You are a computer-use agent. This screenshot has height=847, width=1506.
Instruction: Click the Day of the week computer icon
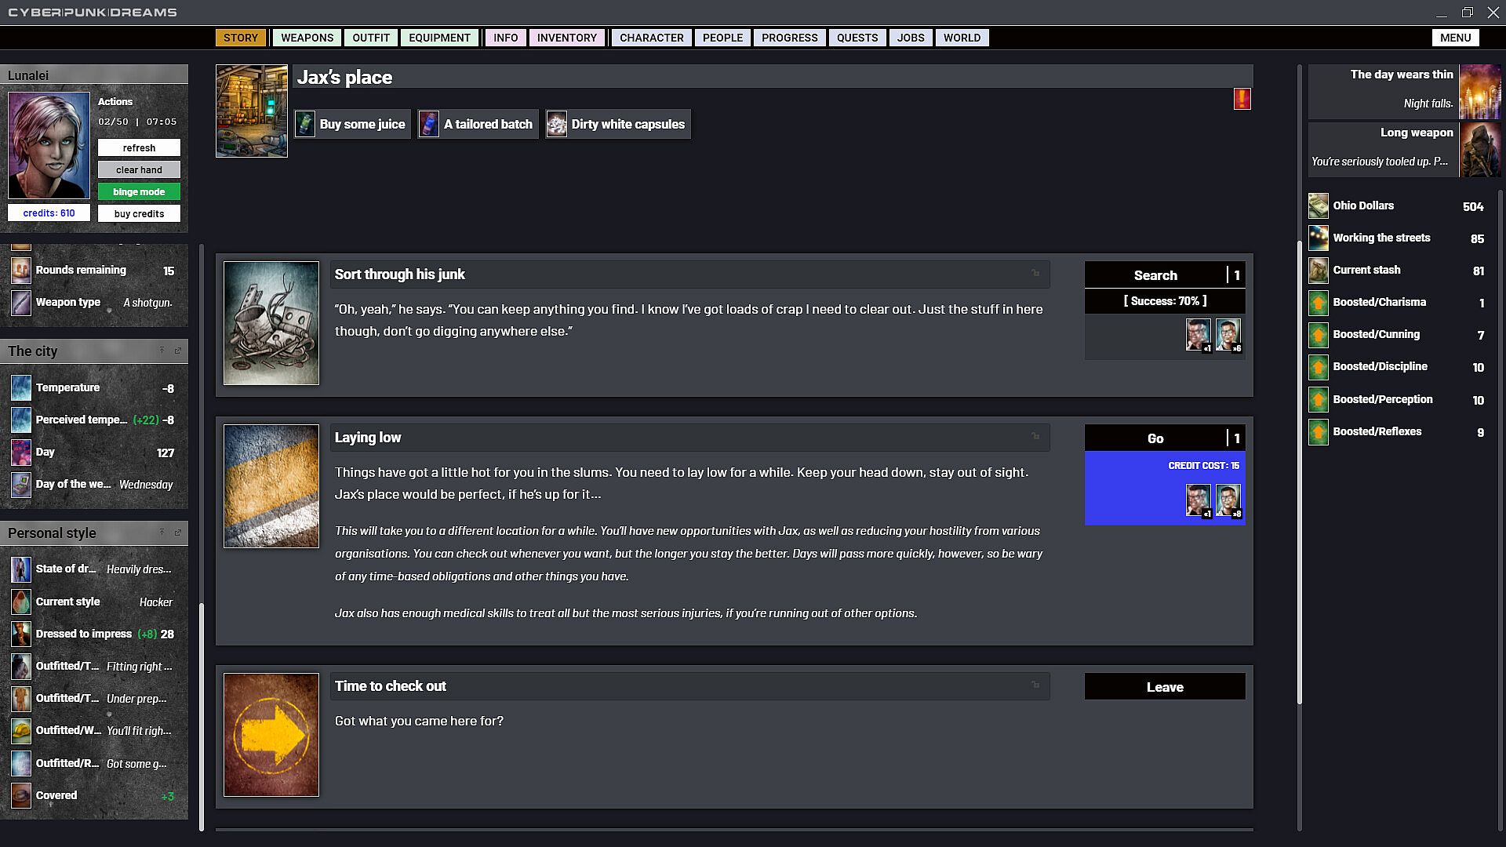click(21, 485)
